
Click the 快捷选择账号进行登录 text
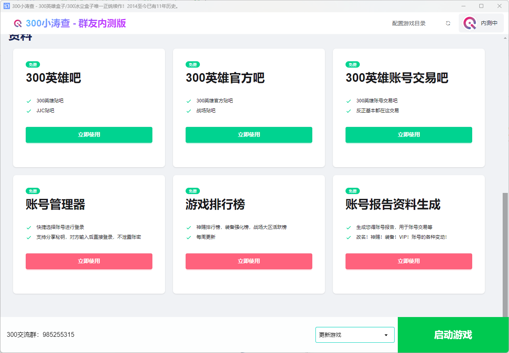(x=60, y=227)
